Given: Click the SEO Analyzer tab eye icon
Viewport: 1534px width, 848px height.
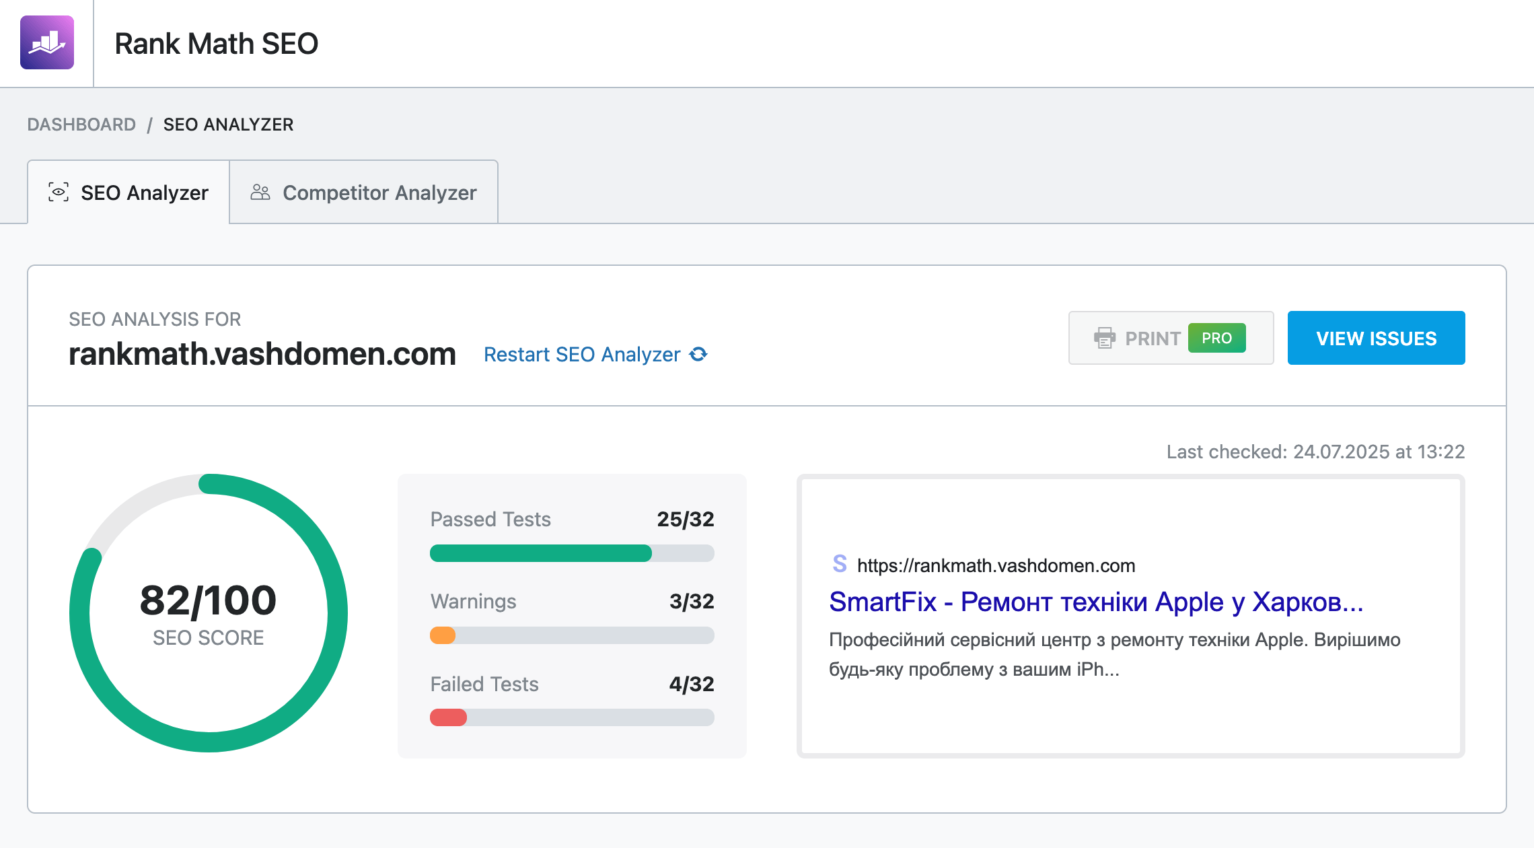Looking at the screenshot, I should (59, 192).
